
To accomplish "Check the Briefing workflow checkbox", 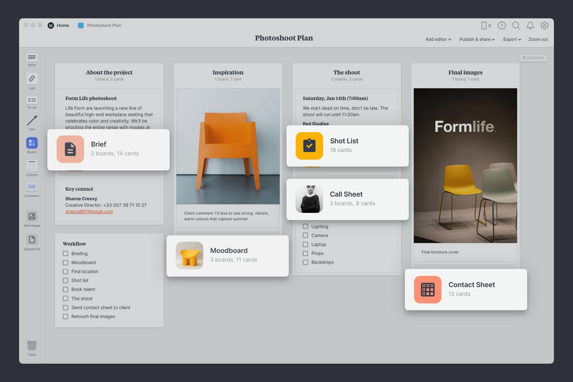I will click(x=65, y=254).
